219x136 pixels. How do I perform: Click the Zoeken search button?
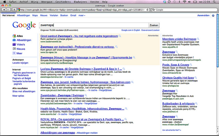click(x=154, y=25)
